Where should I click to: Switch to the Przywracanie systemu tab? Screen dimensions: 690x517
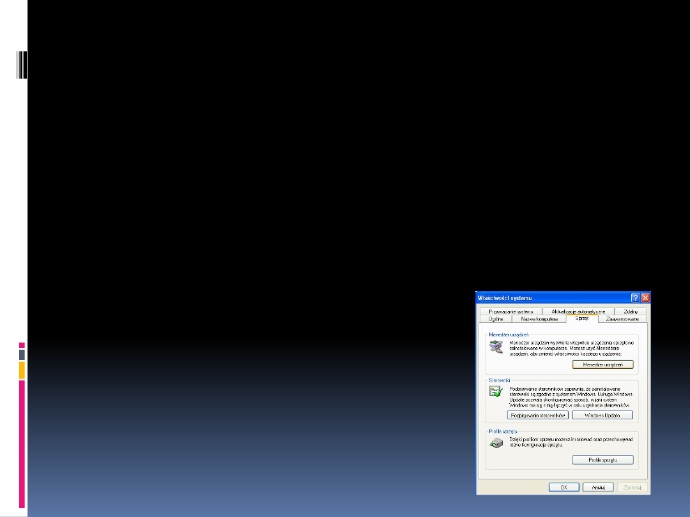point(510,311)
